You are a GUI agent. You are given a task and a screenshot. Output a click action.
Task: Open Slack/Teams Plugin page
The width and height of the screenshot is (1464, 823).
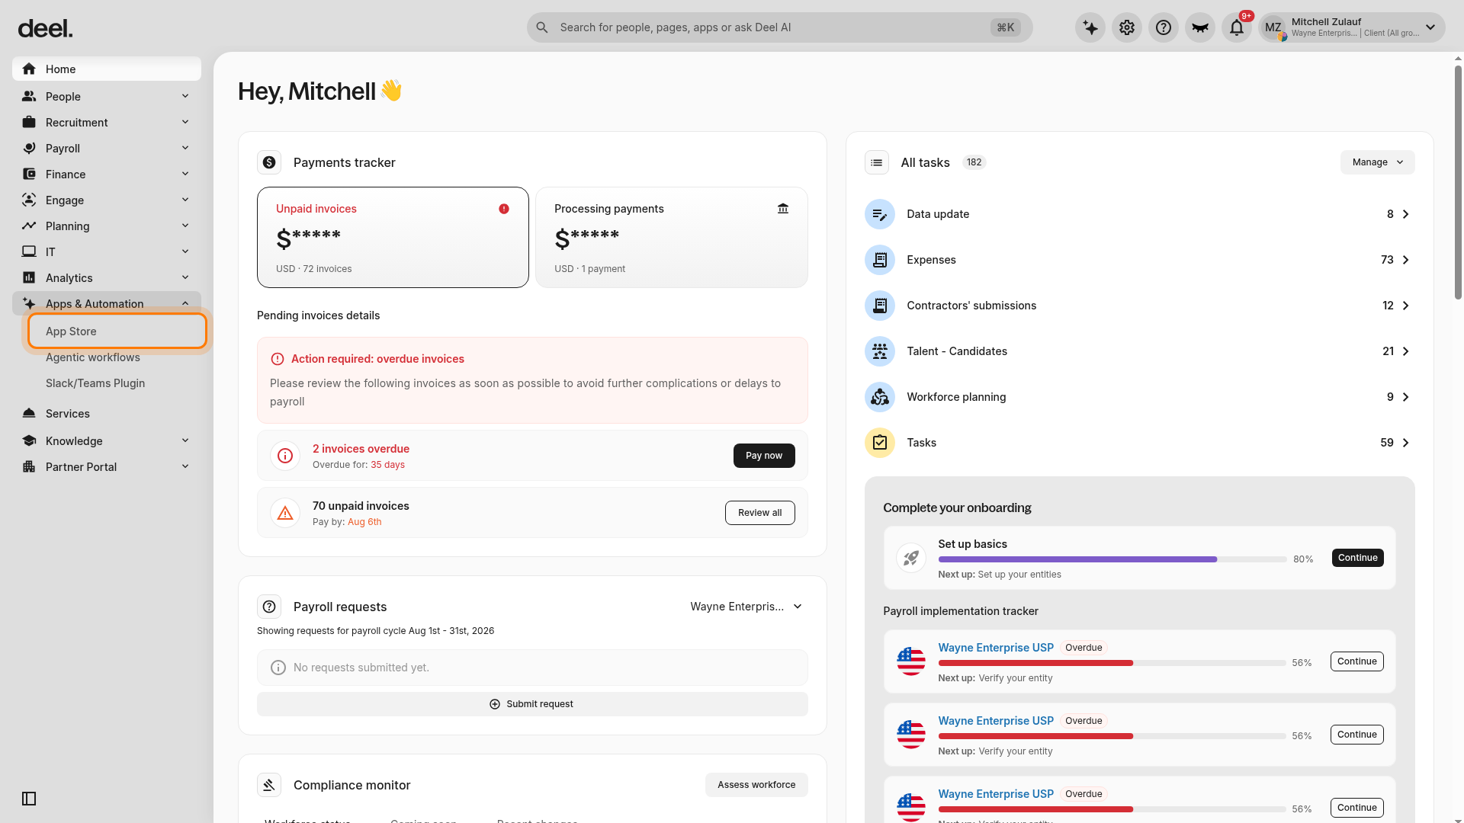click(x=95, y=383)
